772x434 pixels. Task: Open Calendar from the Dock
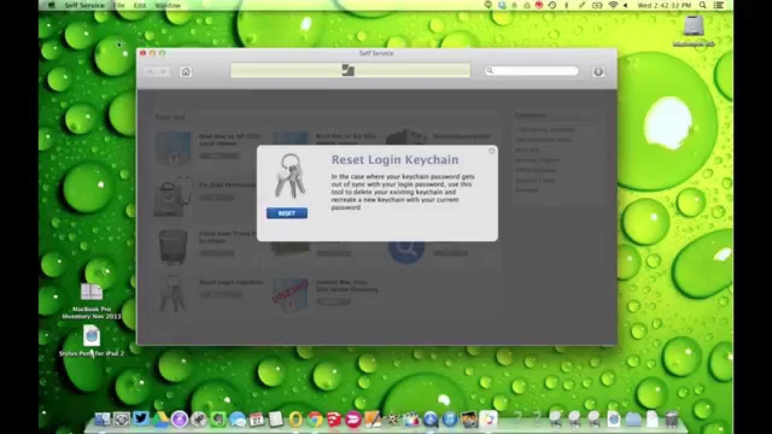tap(256, 420)
